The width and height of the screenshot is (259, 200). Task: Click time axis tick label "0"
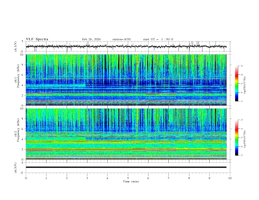coord(26,178)
